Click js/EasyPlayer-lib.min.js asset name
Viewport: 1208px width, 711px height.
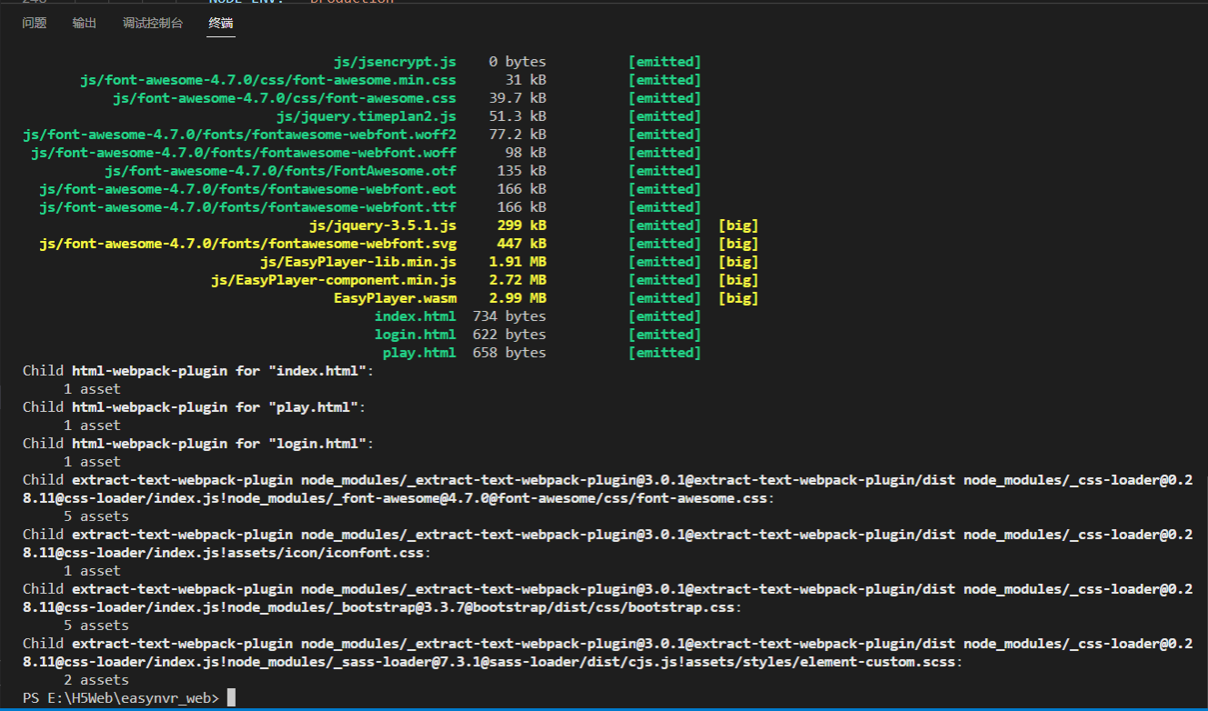[358, 262]
